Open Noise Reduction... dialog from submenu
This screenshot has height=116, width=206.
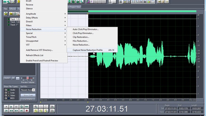tap(92, 45)
